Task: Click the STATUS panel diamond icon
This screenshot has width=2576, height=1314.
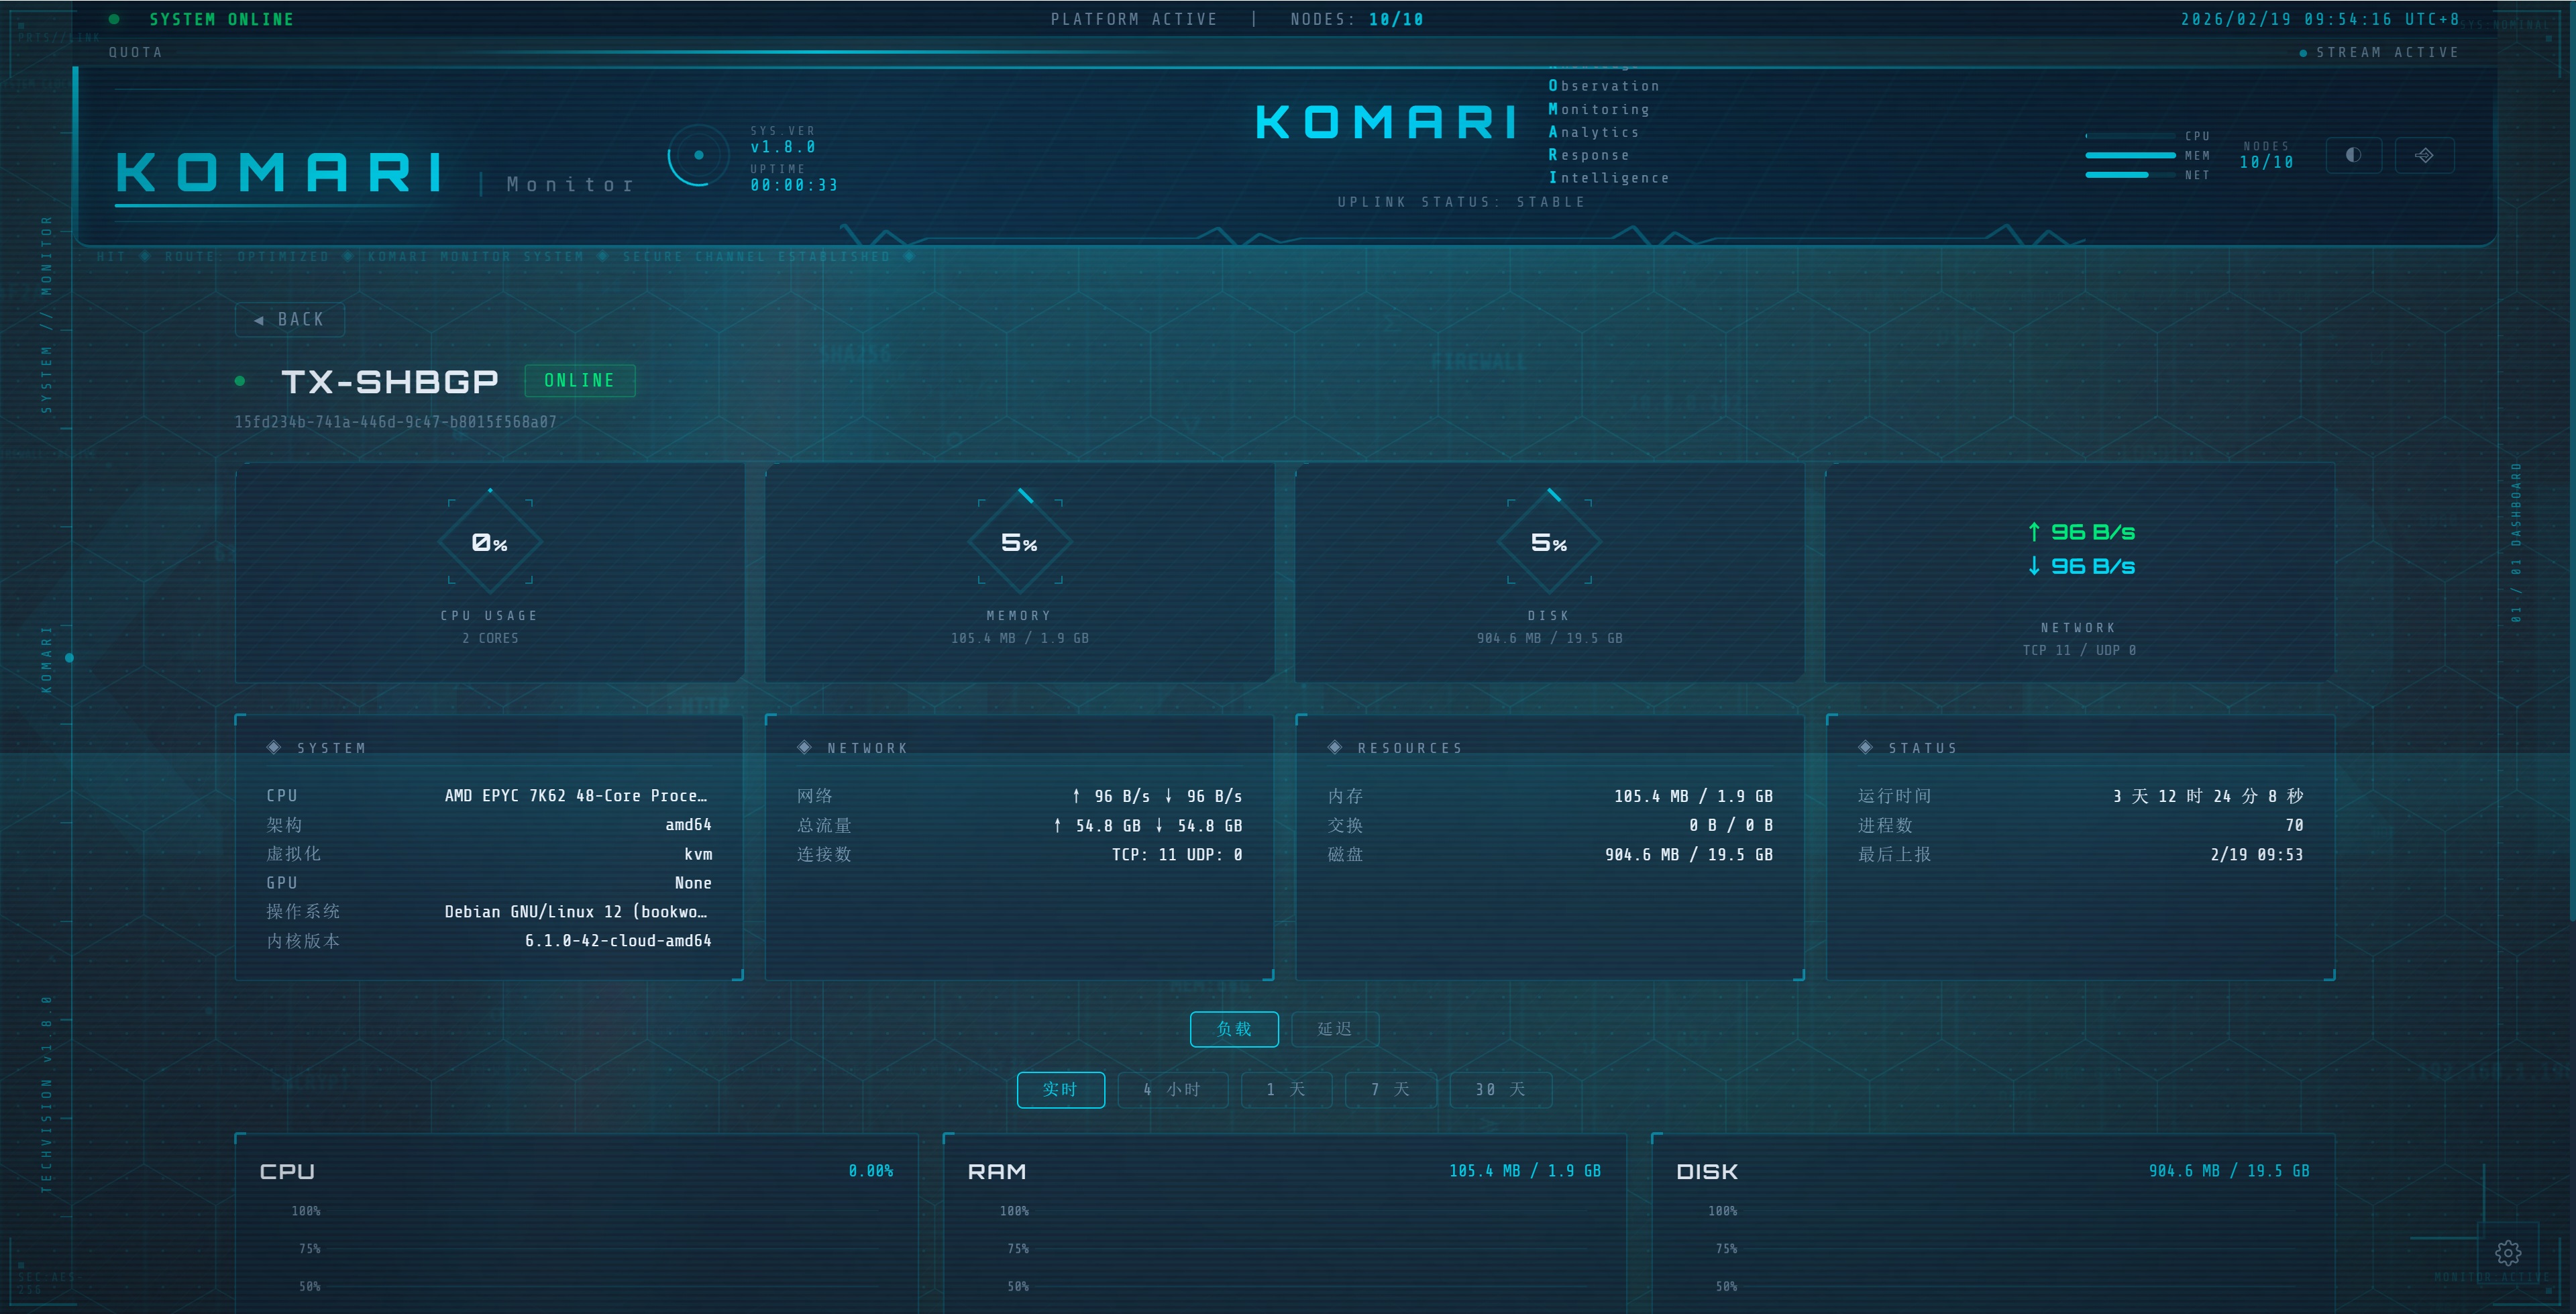Action: [1865, 748]
